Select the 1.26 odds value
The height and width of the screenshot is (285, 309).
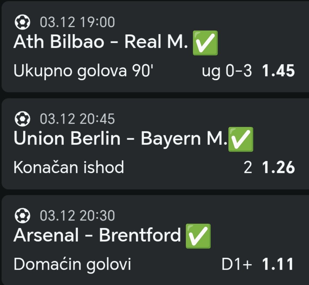278,168
